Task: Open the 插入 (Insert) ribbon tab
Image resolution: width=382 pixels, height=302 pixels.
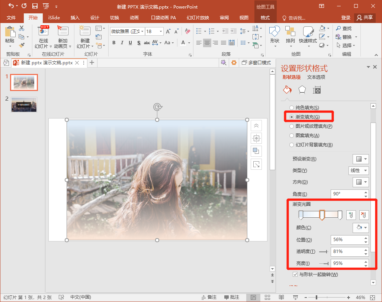Action: [75, 18]
